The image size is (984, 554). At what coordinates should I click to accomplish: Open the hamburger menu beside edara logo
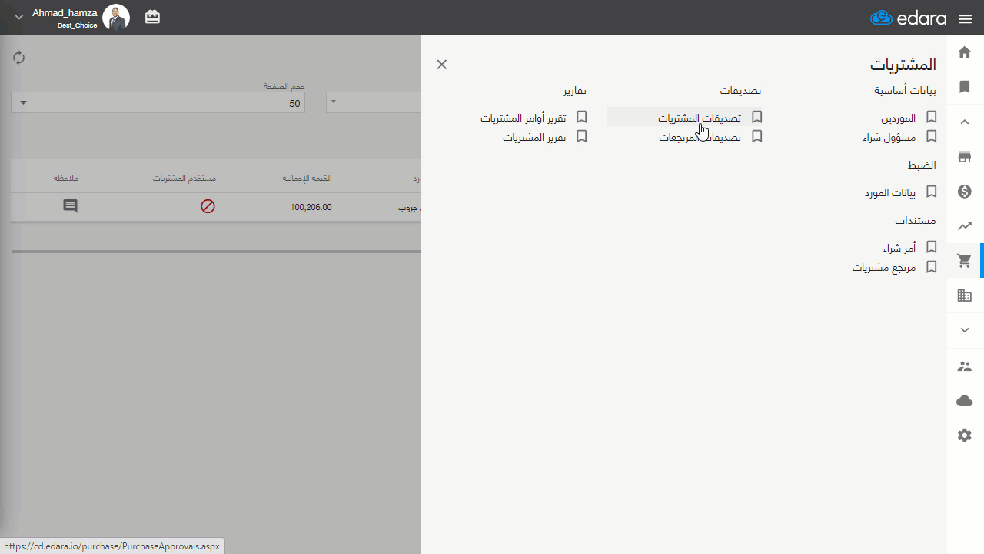(966, 19)
